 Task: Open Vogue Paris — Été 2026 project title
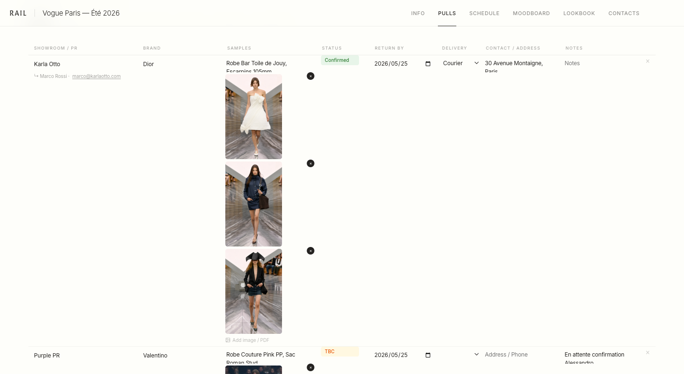tap(81, 13)
